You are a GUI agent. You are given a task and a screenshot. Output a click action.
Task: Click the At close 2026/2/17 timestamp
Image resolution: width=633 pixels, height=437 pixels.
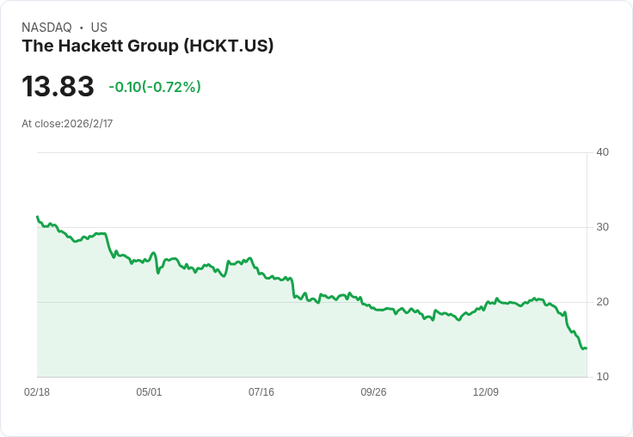point(67,124)
